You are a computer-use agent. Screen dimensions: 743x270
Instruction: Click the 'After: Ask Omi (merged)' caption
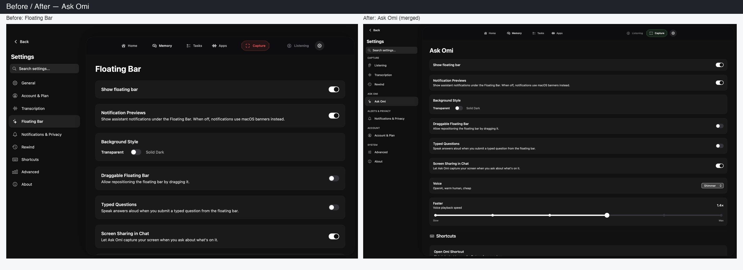(391, 18)
